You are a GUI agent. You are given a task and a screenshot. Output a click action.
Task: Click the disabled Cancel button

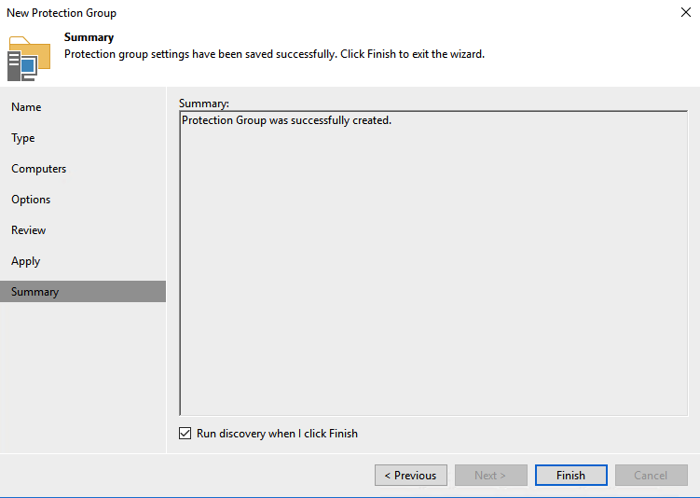(x=651, y=476)
